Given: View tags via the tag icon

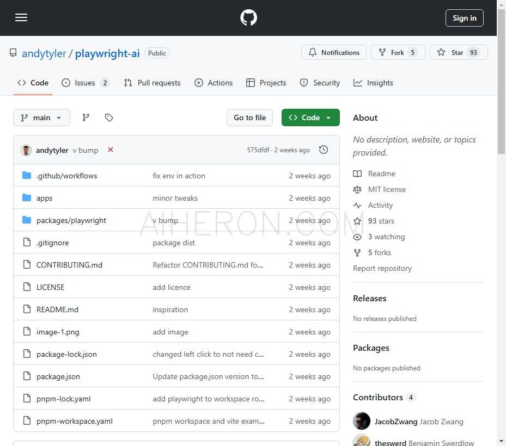Looking at the screenshot, I should pyautogui.click(x=109, y=117).
